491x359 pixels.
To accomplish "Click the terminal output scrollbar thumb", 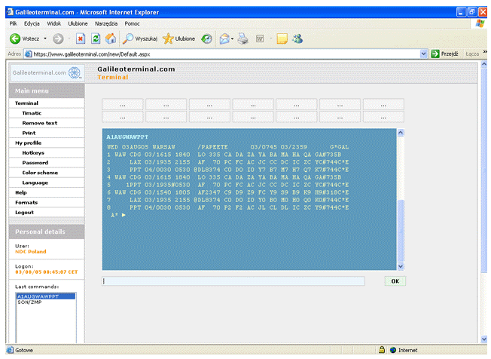I will [x=401, y=231].
